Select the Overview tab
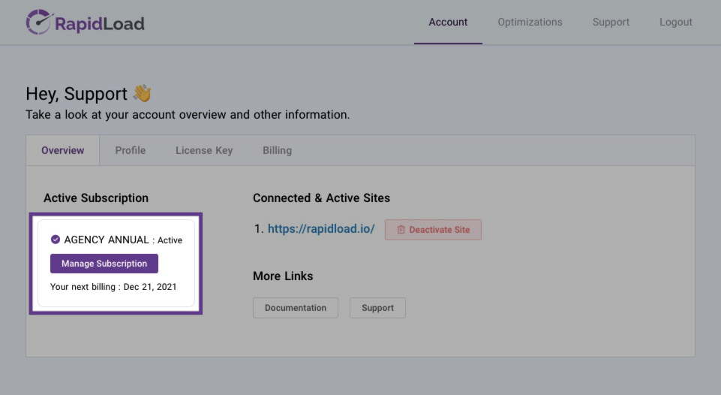This screenshot has width=721, height=395. (x=63, y=150)
